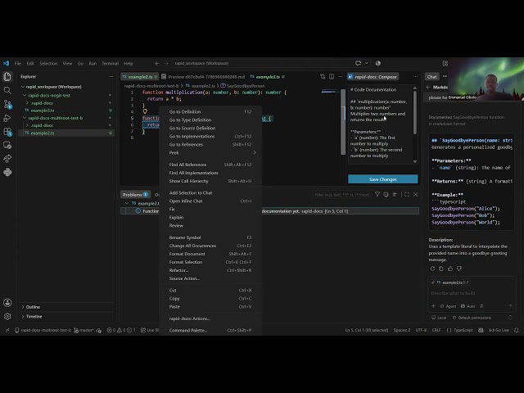Open the Terminal menu in menu bar
This screenshot has width=524, height=393.
tap(110, 63)
